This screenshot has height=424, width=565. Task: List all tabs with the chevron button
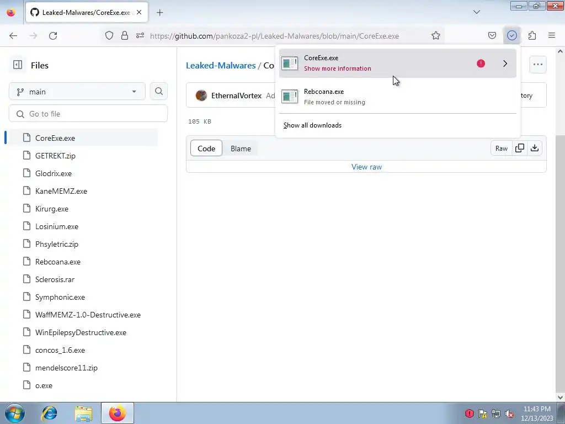(x=476, y=12)
